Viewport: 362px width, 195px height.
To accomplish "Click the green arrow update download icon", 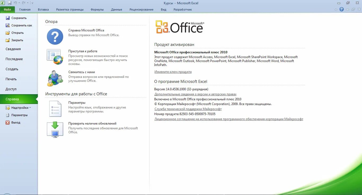I will [55, 129].
